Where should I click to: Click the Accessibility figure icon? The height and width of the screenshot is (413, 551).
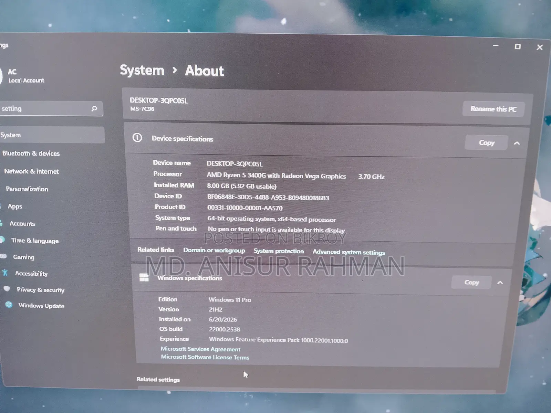(x=5, y=273)
